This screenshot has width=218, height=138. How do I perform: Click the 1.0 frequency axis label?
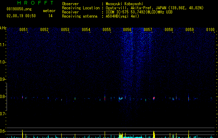pos(3,62)
